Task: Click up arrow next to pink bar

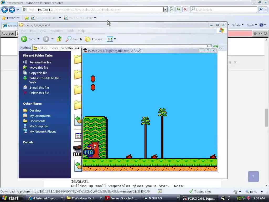Action: click(260, 33)
